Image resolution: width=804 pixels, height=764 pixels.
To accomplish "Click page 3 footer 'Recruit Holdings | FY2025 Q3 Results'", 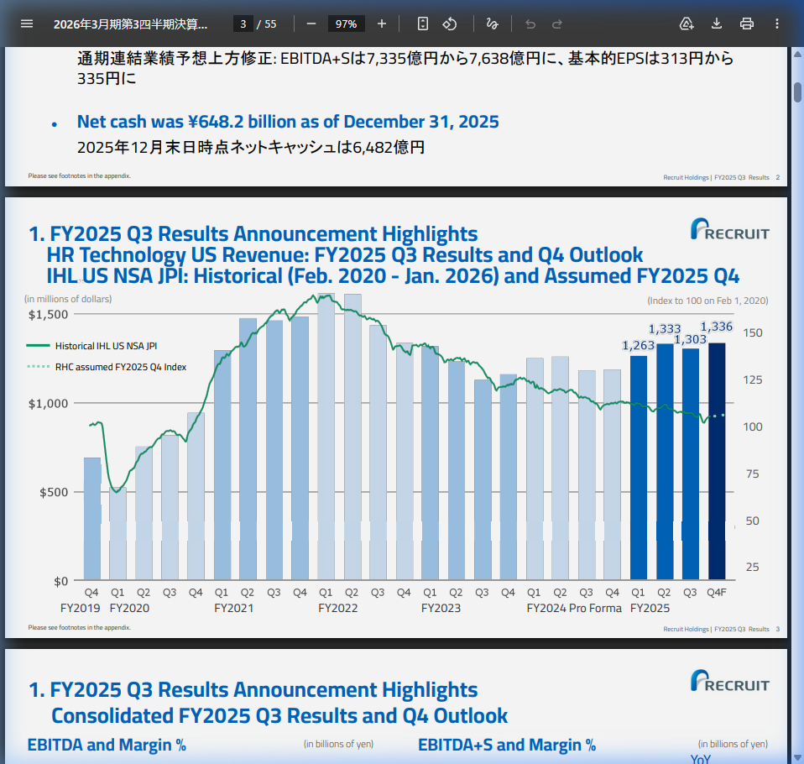I will (717, 629).
